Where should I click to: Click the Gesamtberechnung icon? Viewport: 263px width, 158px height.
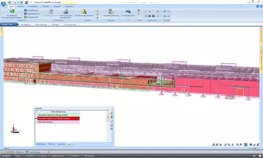(111, 11)
